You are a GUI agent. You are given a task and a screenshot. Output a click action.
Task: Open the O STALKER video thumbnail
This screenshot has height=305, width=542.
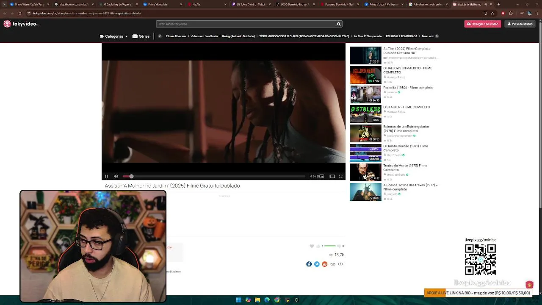tap(365, 114)
